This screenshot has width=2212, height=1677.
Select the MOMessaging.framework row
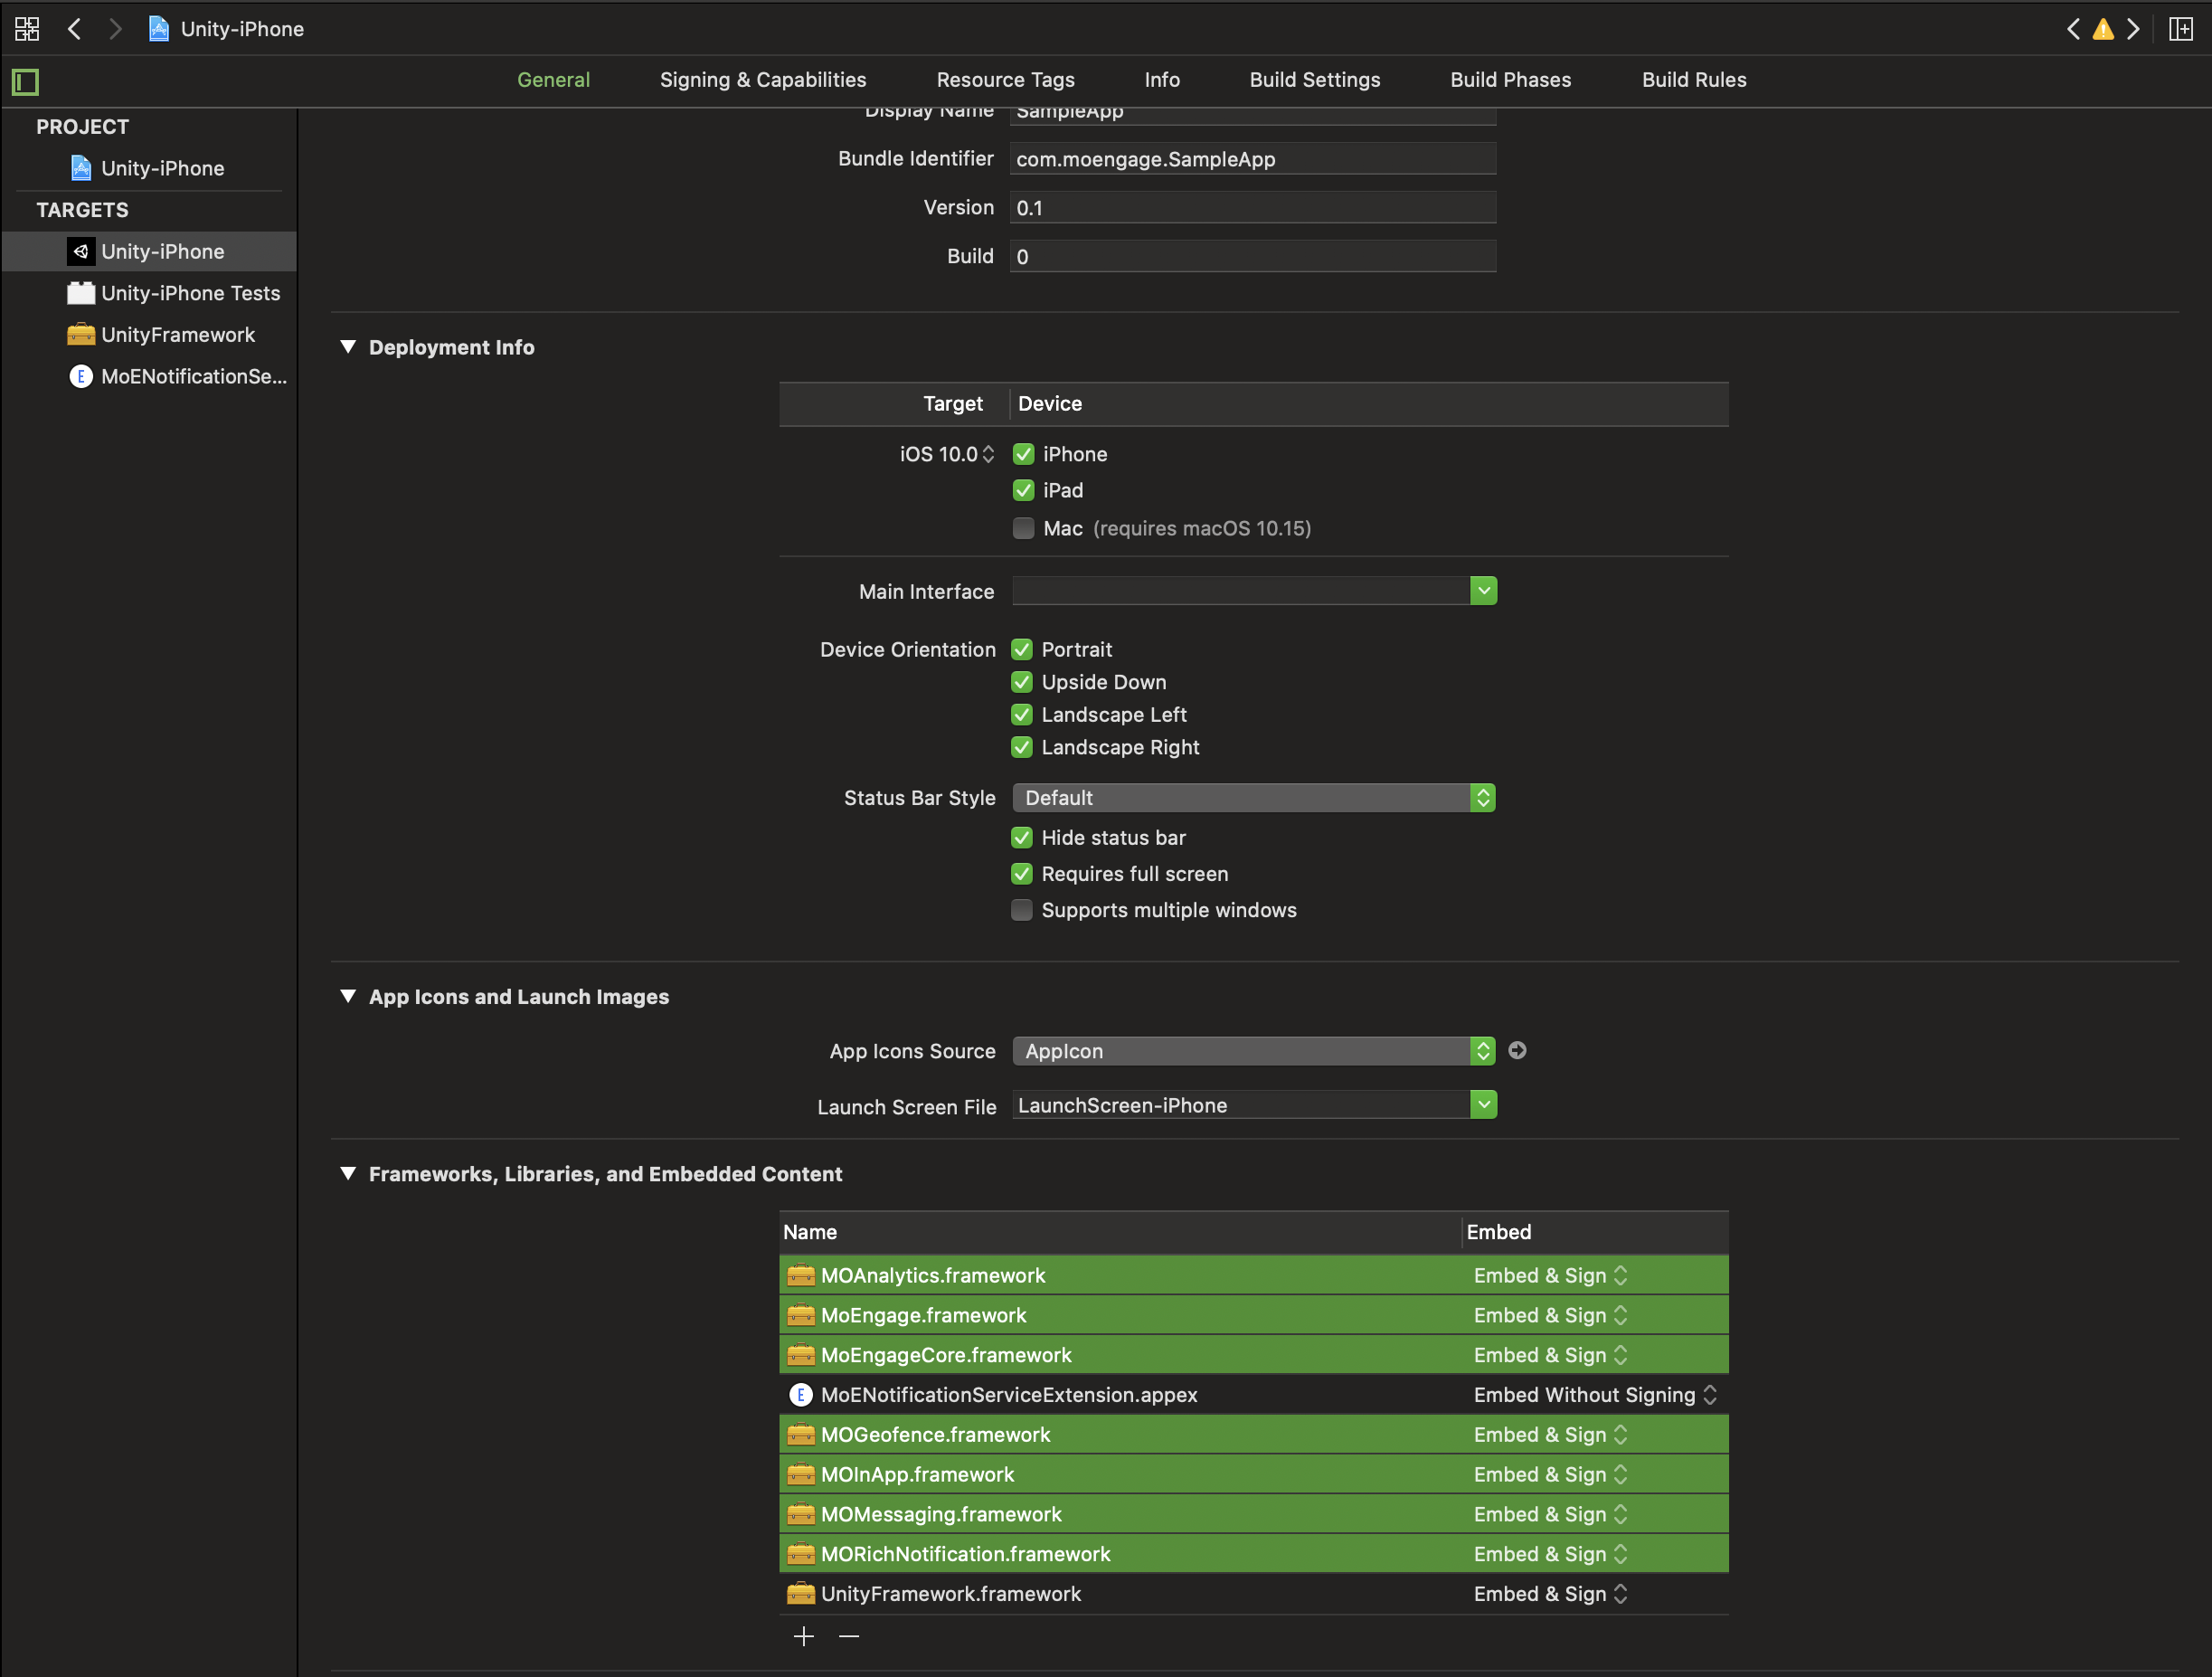click(x=1254, y=1514)
